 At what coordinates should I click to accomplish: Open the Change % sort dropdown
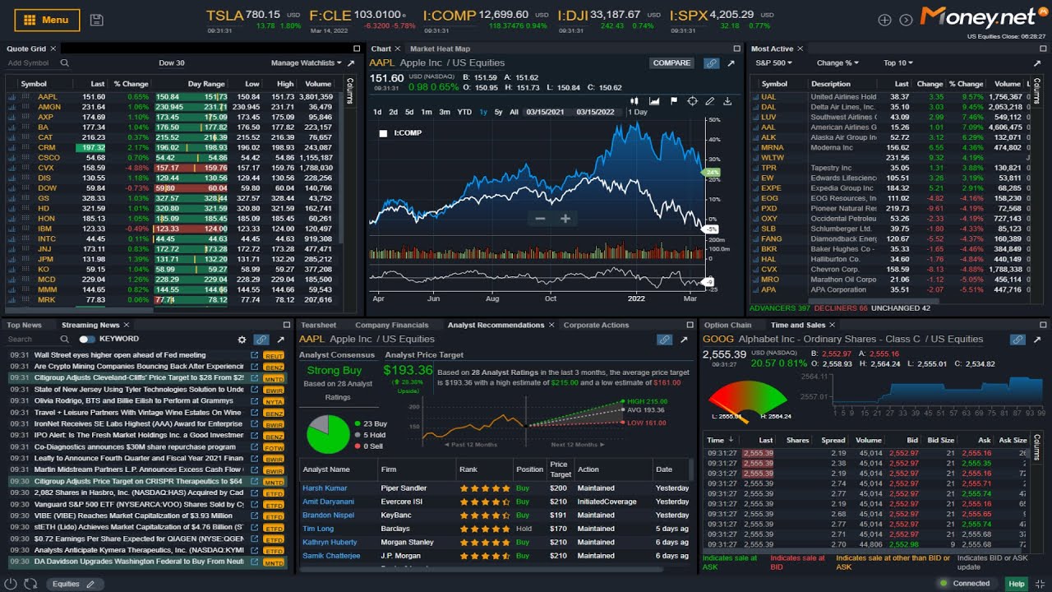(x=837, y=63)
